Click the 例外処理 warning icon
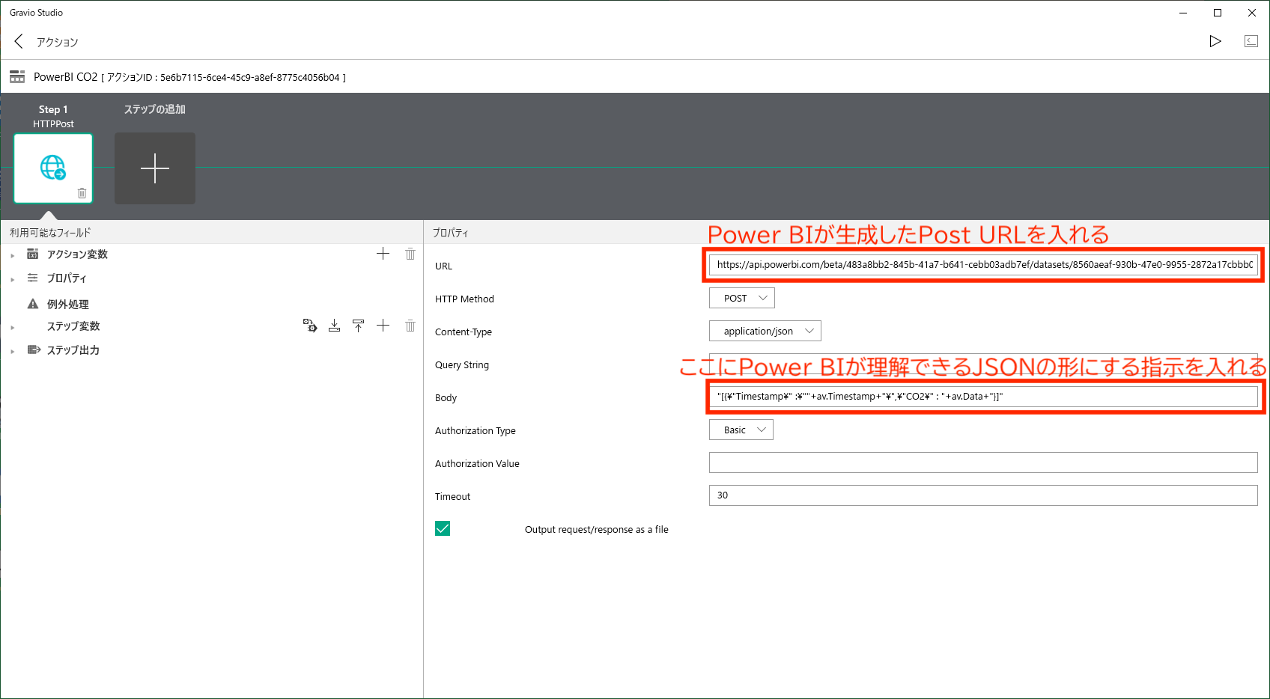The height and width of the screenshot is (699, 1270). tap(33, 304)
